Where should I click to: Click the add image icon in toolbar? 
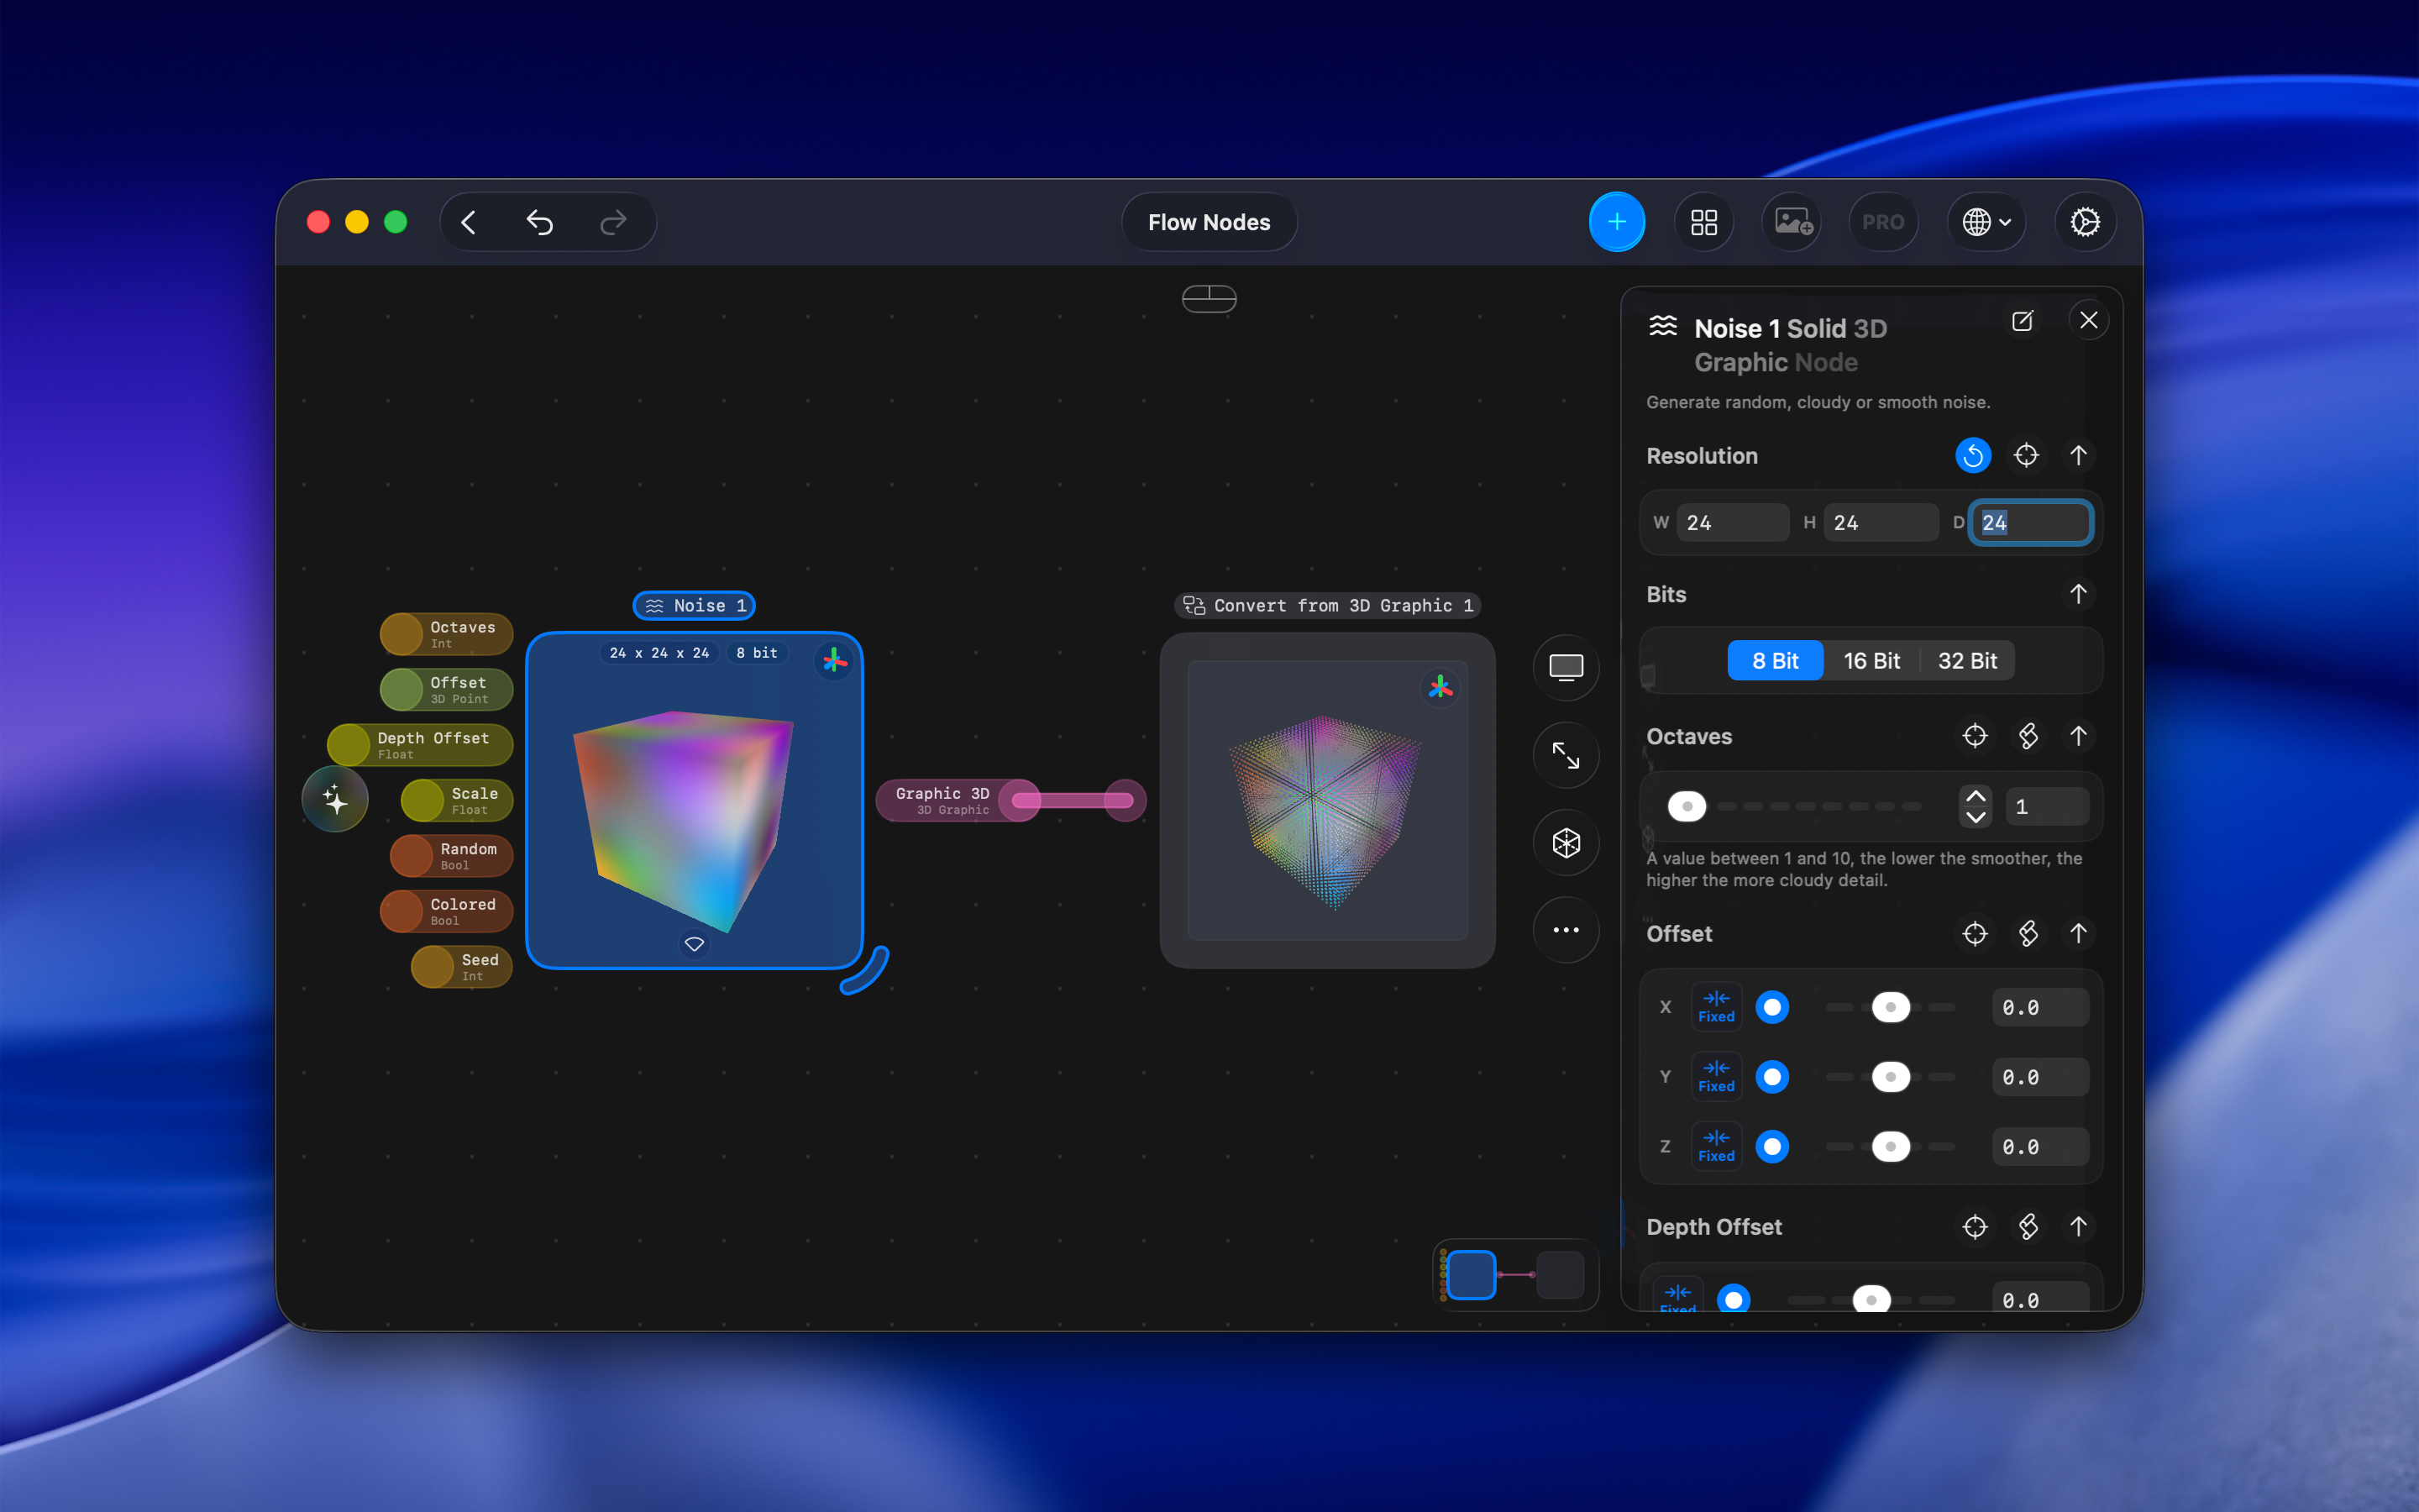[x=1792, y=222]
